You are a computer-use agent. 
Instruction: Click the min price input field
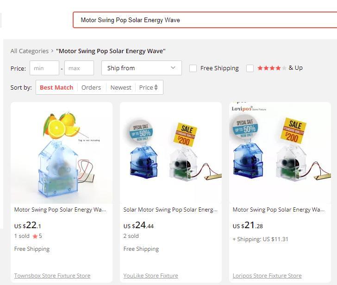(x=44, y=68)
